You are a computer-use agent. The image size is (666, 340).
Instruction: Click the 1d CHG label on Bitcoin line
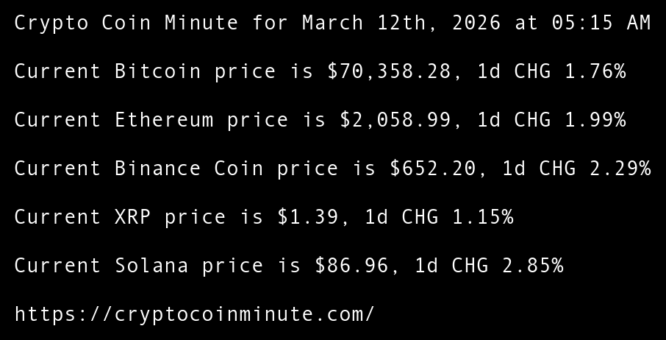pos(514,71)
